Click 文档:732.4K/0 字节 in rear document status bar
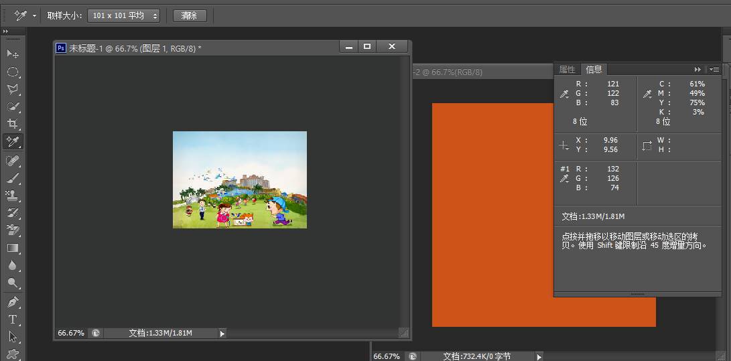 pos(476,357)
